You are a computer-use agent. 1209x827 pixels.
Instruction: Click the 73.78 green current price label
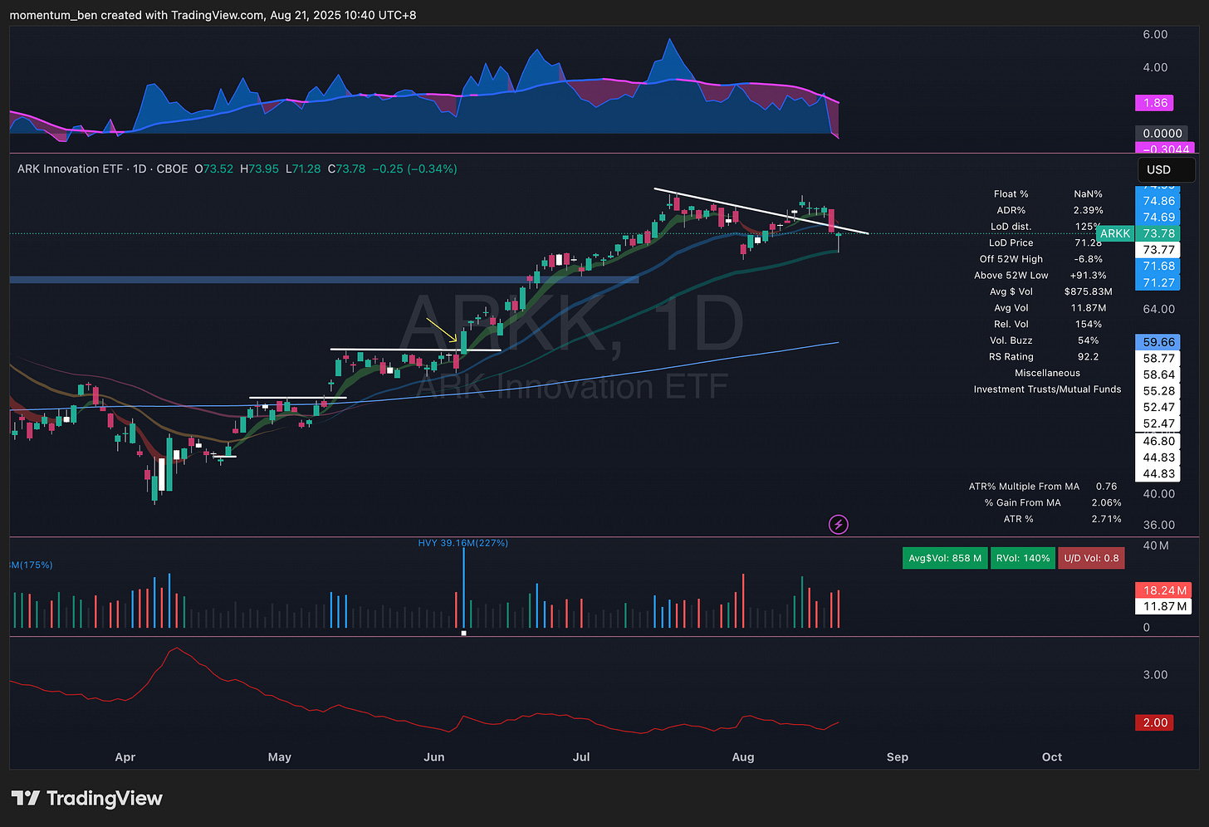tap(1158, 233)
